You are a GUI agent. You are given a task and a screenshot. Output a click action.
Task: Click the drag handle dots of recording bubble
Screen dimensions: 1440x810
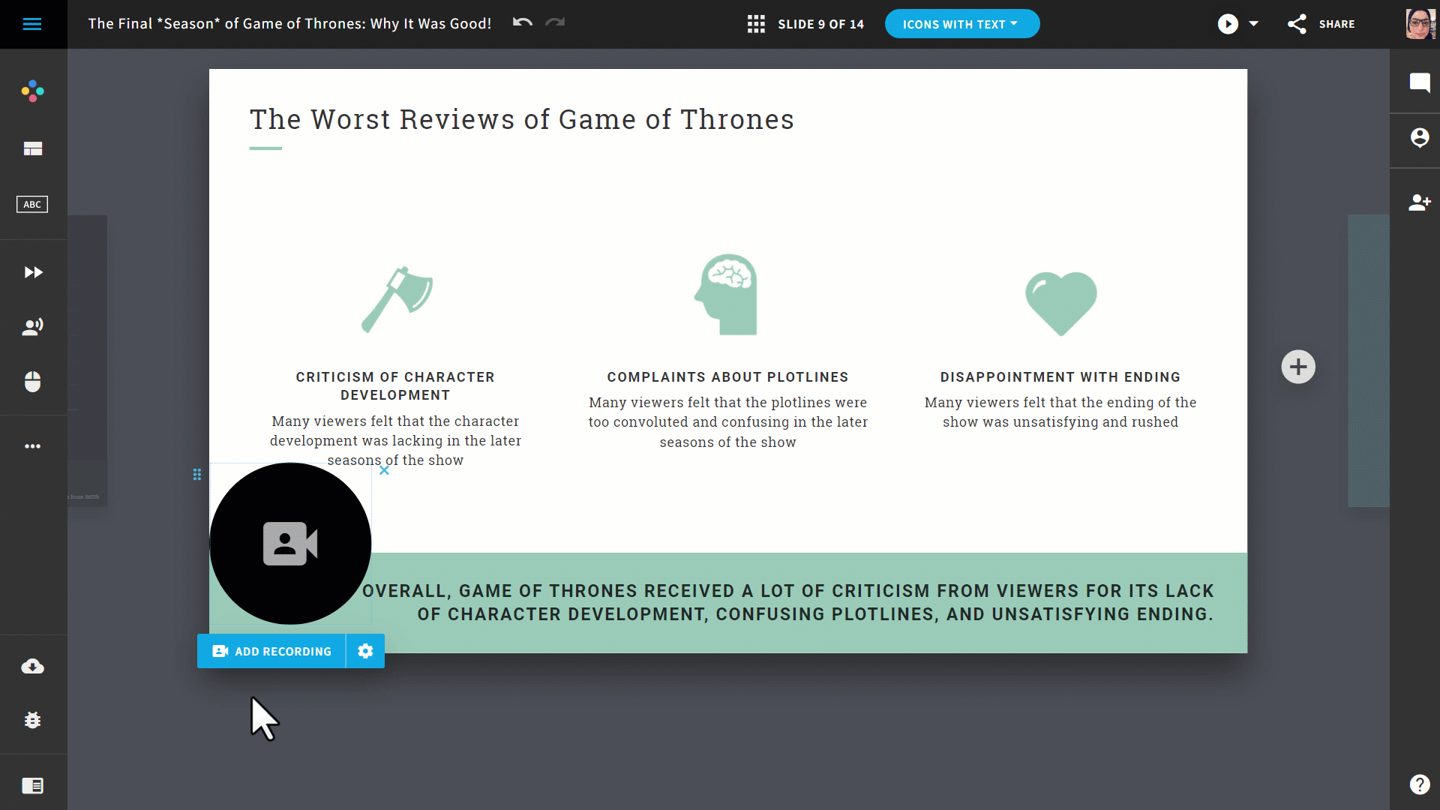coord(197,475)
